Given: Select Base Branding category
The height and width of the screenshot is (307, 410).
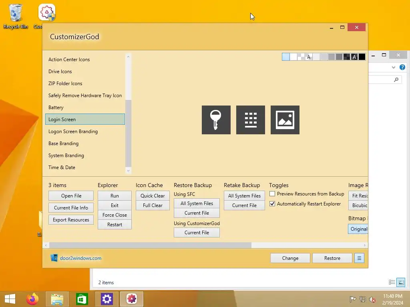Looking at the screenshot, I should [85, 144].
